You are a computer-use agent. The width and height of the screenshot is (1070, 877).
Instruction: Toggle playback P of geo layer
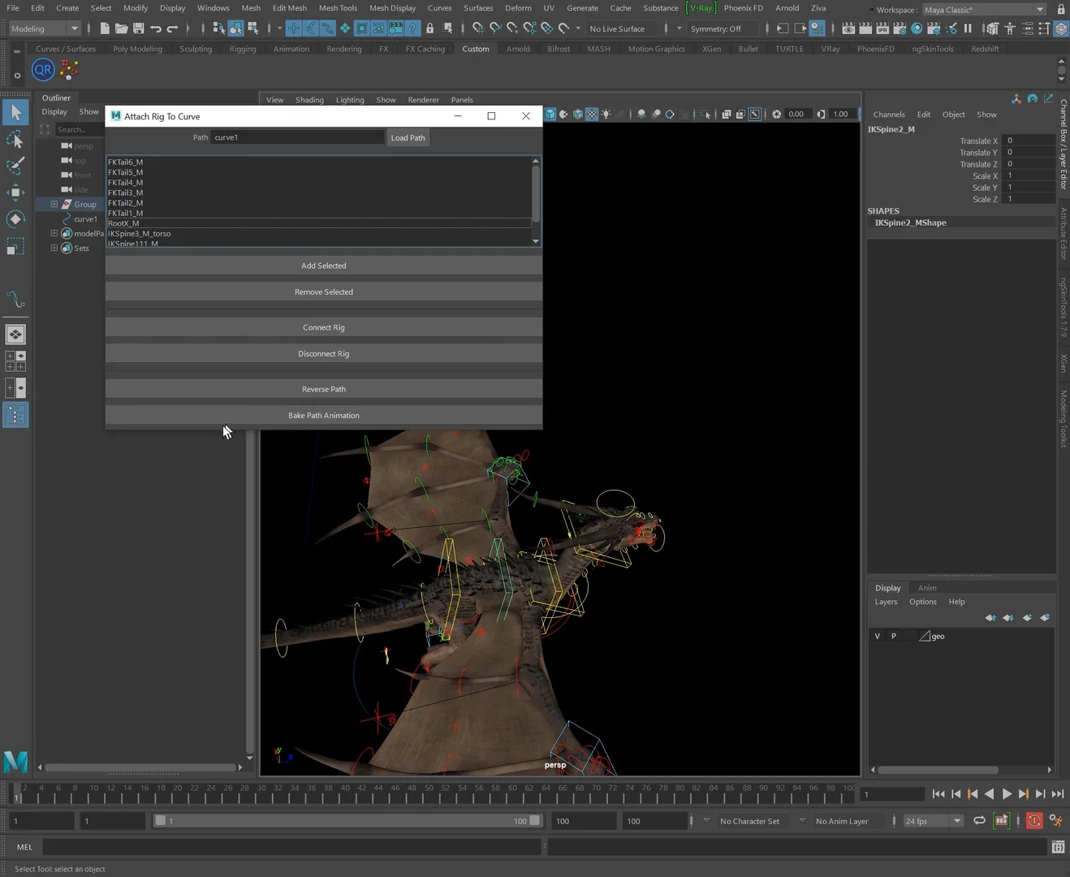coord(894,637)
